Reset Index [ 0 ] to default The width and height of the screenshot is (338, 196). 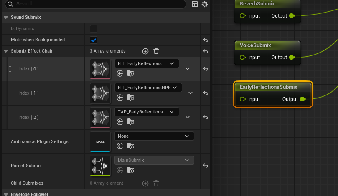point(206,69)
